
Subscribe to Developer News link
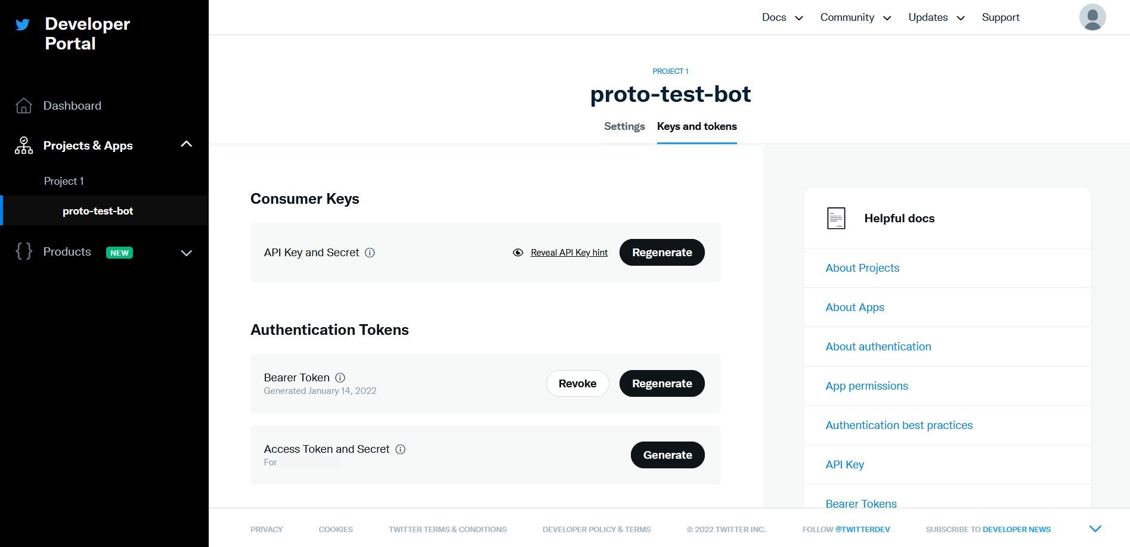(x=1017, y=529)
